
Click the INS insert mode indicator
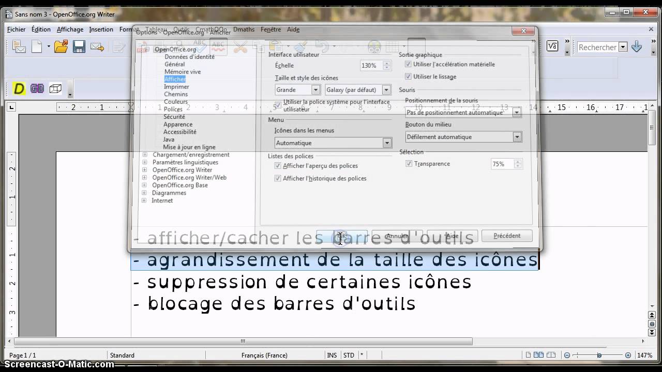coord(332,355)
